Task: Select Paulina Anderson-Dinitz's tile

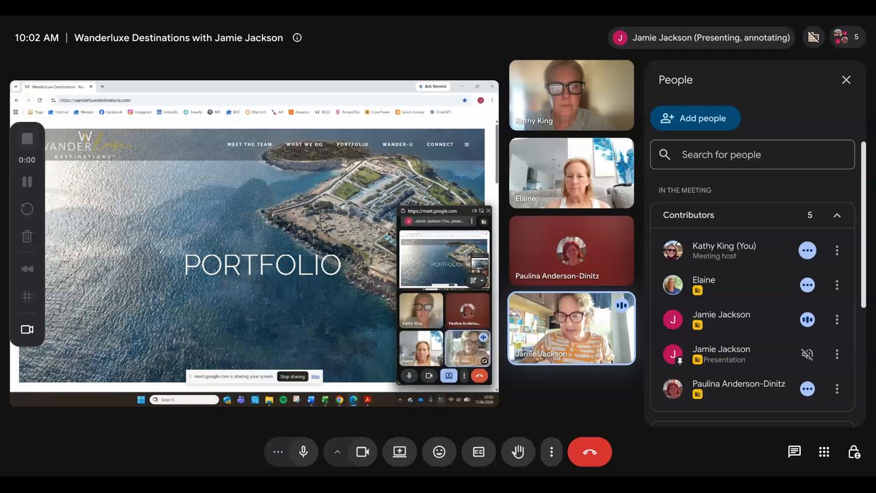Action: pos(571,251)
